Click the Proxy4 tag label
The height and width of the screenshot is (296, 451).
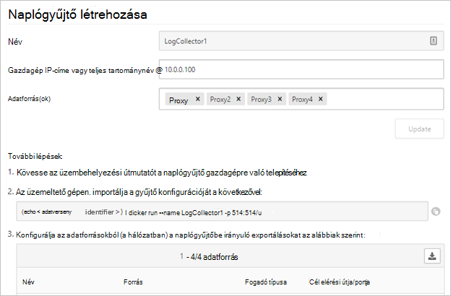pyautogui.click(x=302, y=99)
